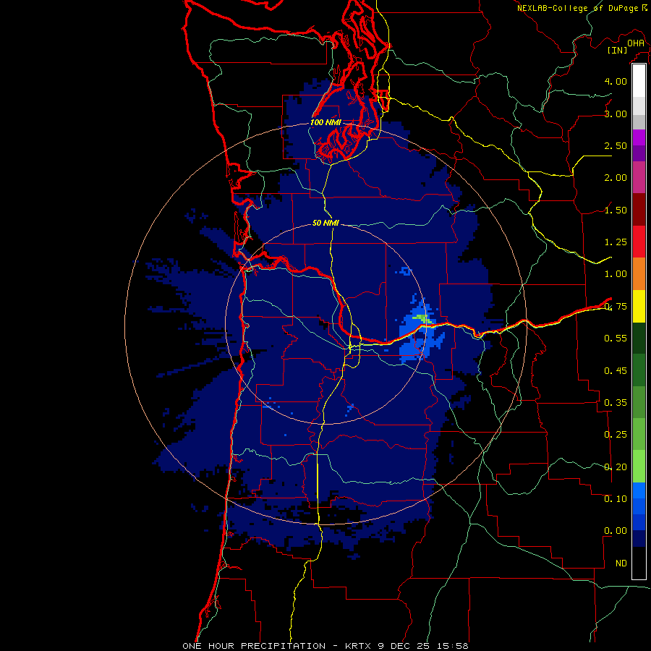
Task: Click the 0.00 legend value
Action: pyautogui.click(x=616, y=531)
